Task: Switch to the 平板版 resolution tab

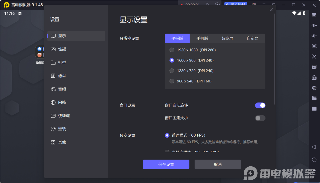Action: (177, 38)
